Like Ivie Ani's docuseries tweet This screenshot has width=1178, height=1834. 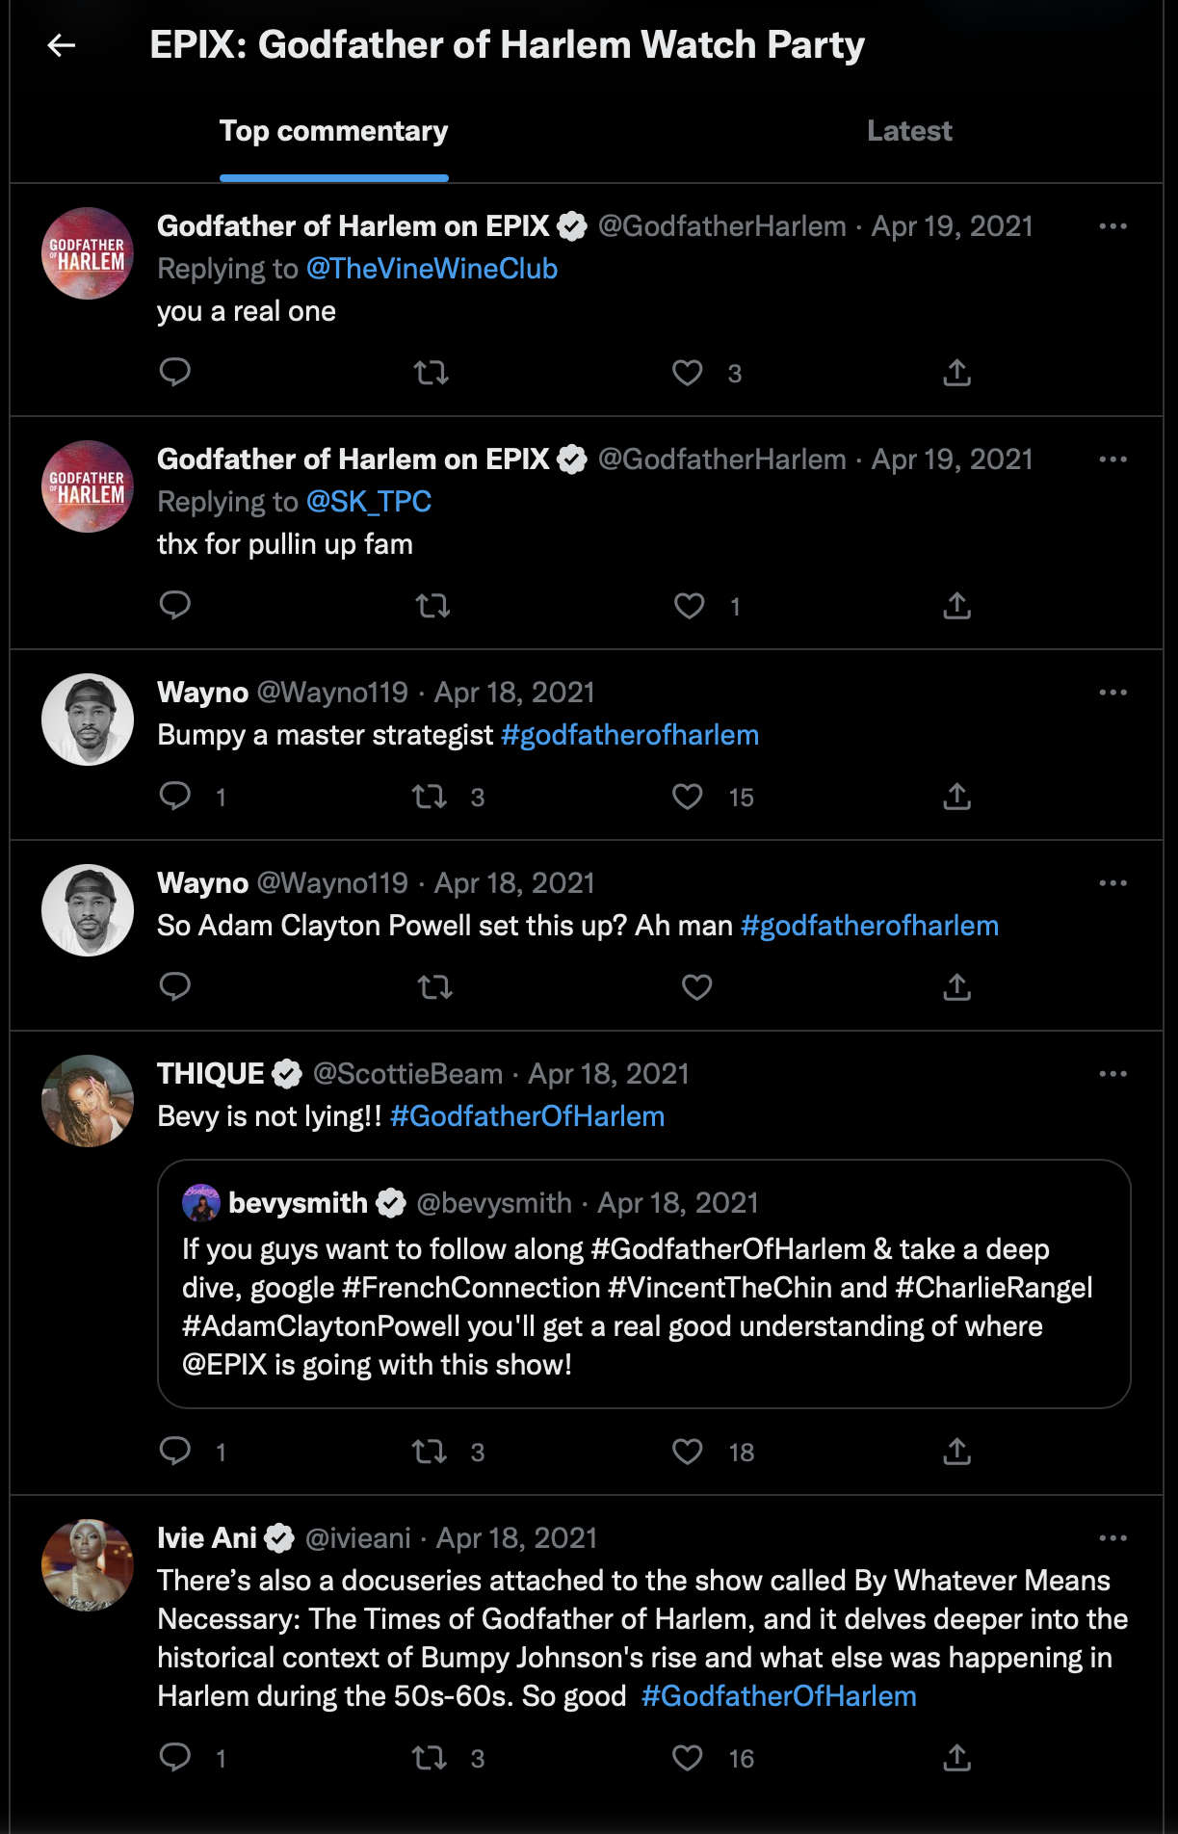687,1758
